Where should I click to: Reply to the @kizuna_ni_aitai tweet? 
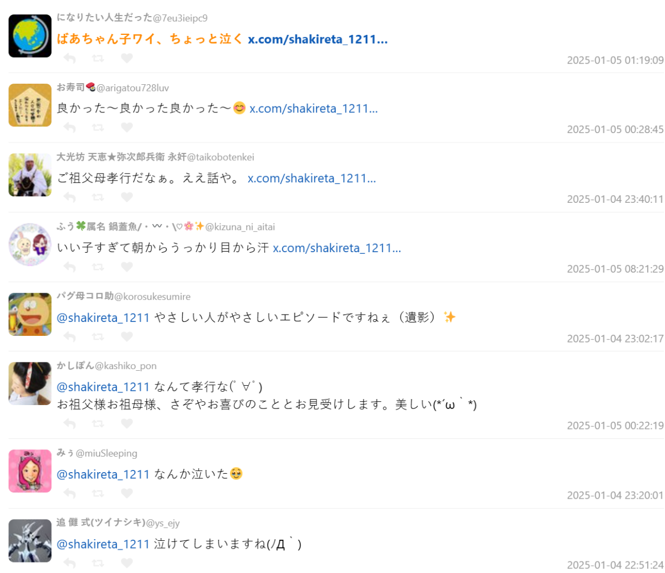[69, 267]
